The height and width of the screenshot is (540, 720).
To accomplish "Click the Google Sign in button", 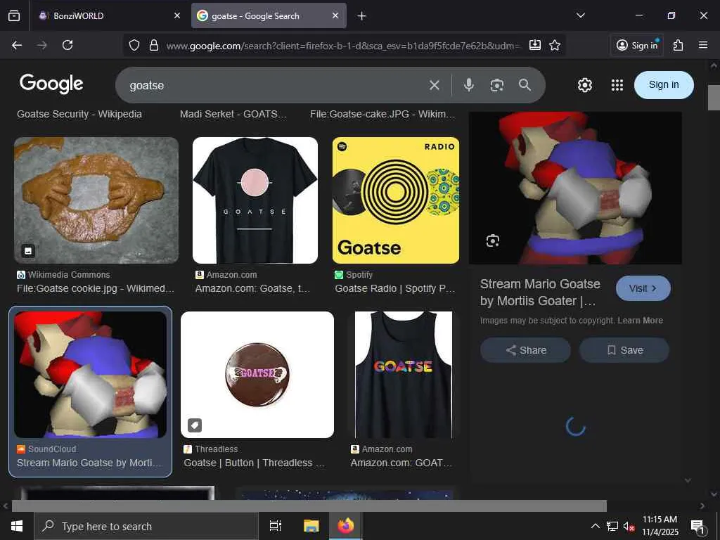I will (664, 85).
